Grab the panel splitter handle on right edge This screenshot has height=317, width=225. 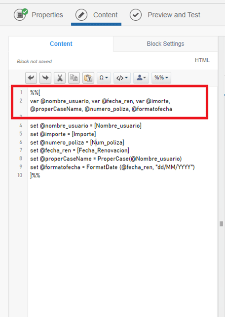click(221, 224)
